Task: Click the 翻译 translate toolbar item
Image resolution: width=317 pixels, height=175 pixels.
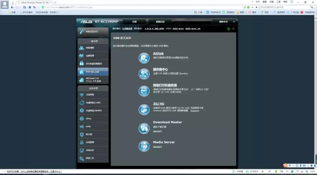Action: [252, 12]
